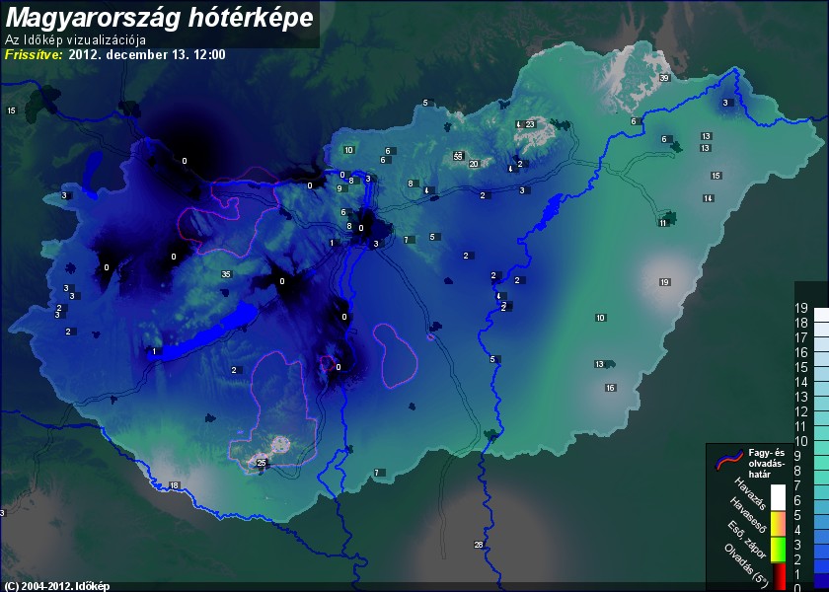Image resolution: width=829 pixels, height=592 pixels.
Task: Click the Magyarország hótérképe title
Action: pyautogui.click(x=160, y=17)
